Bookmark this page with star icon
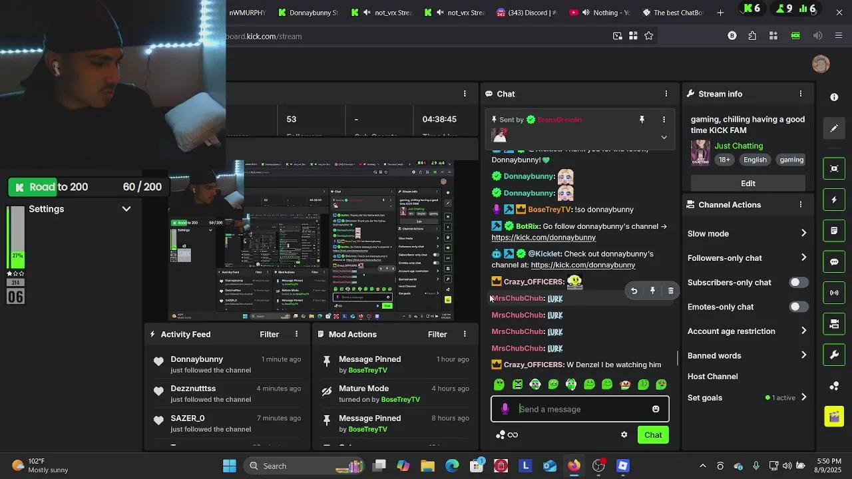The width and height of the screenshot is (852, 479). (649, 36)
